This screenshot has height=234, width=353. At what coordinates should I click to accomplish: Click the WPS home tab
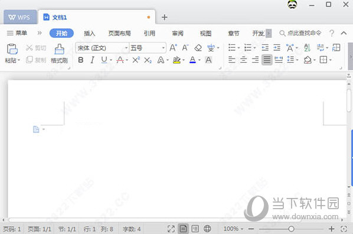[20, 17]
